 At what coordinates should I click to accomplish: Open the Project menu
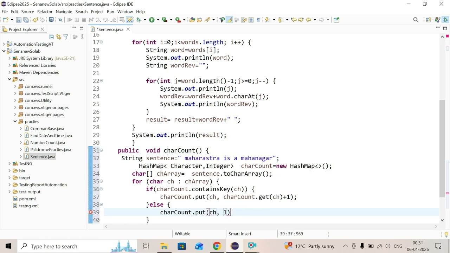point(97,12)
